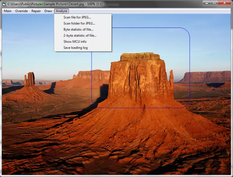Close the Desert.jpg window
Viewport: 233px width, 177px height.
[x=224, y=3]
